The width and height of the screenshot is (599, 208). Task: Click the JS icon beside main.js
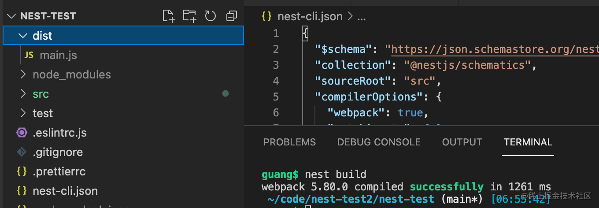point(29,55)
